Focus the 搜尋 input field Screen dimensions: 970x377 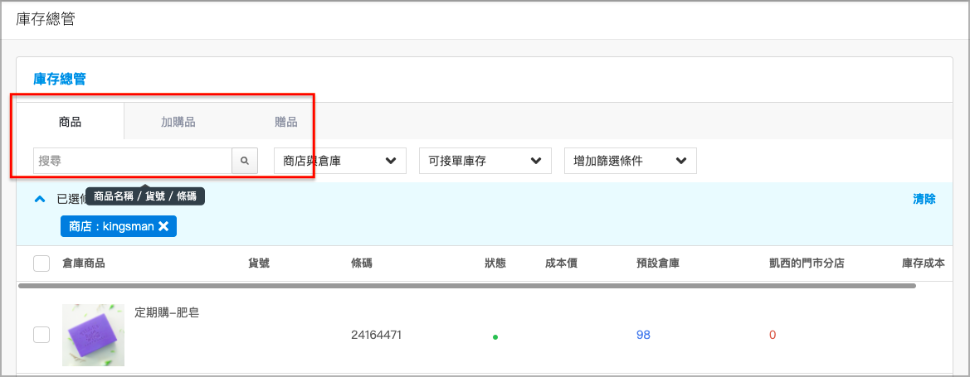pos(133,161)
